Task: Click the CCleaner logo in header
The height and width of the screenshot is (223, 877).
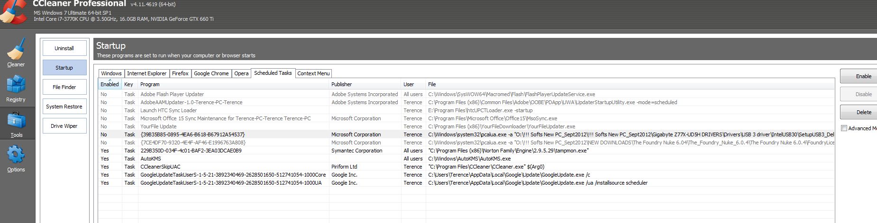Action: [x=13, y=11]
